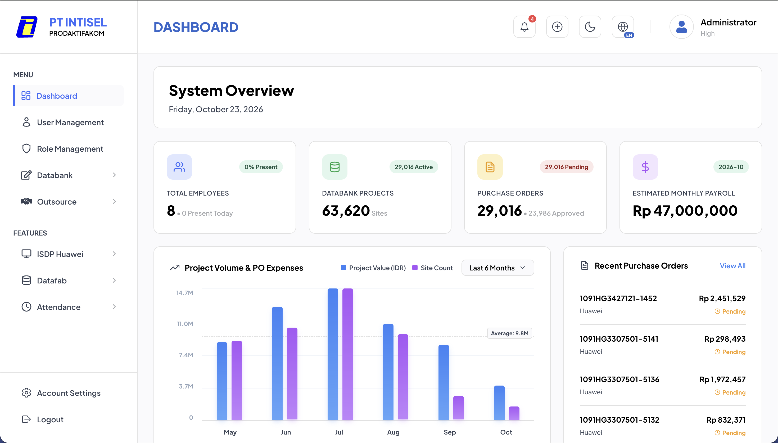The width and height of the screenshot is (778, 443).
Task: Click the PT Intisel logo
Action: [x=27, y=27]
